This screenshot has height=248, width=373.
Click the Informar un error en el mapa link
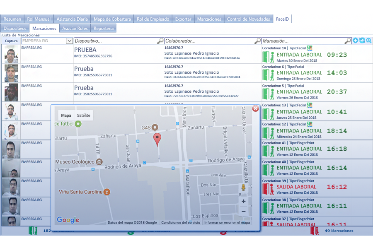[x=227, y=222]
